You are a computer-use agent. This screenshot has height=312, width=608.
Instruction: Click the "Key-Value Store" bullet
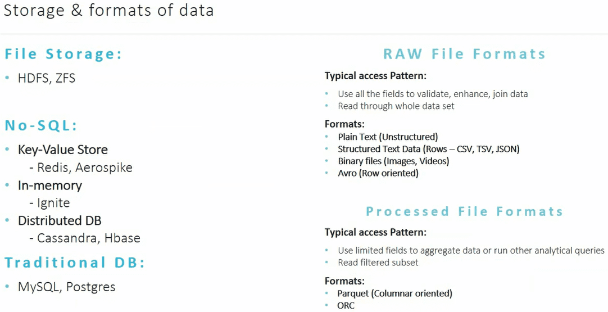(x=63, y=150)
